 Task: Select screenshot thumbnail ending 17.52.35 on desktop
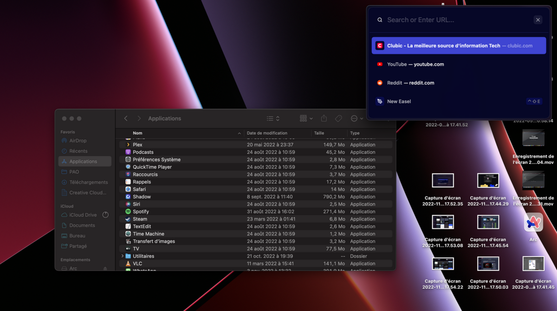443,180
